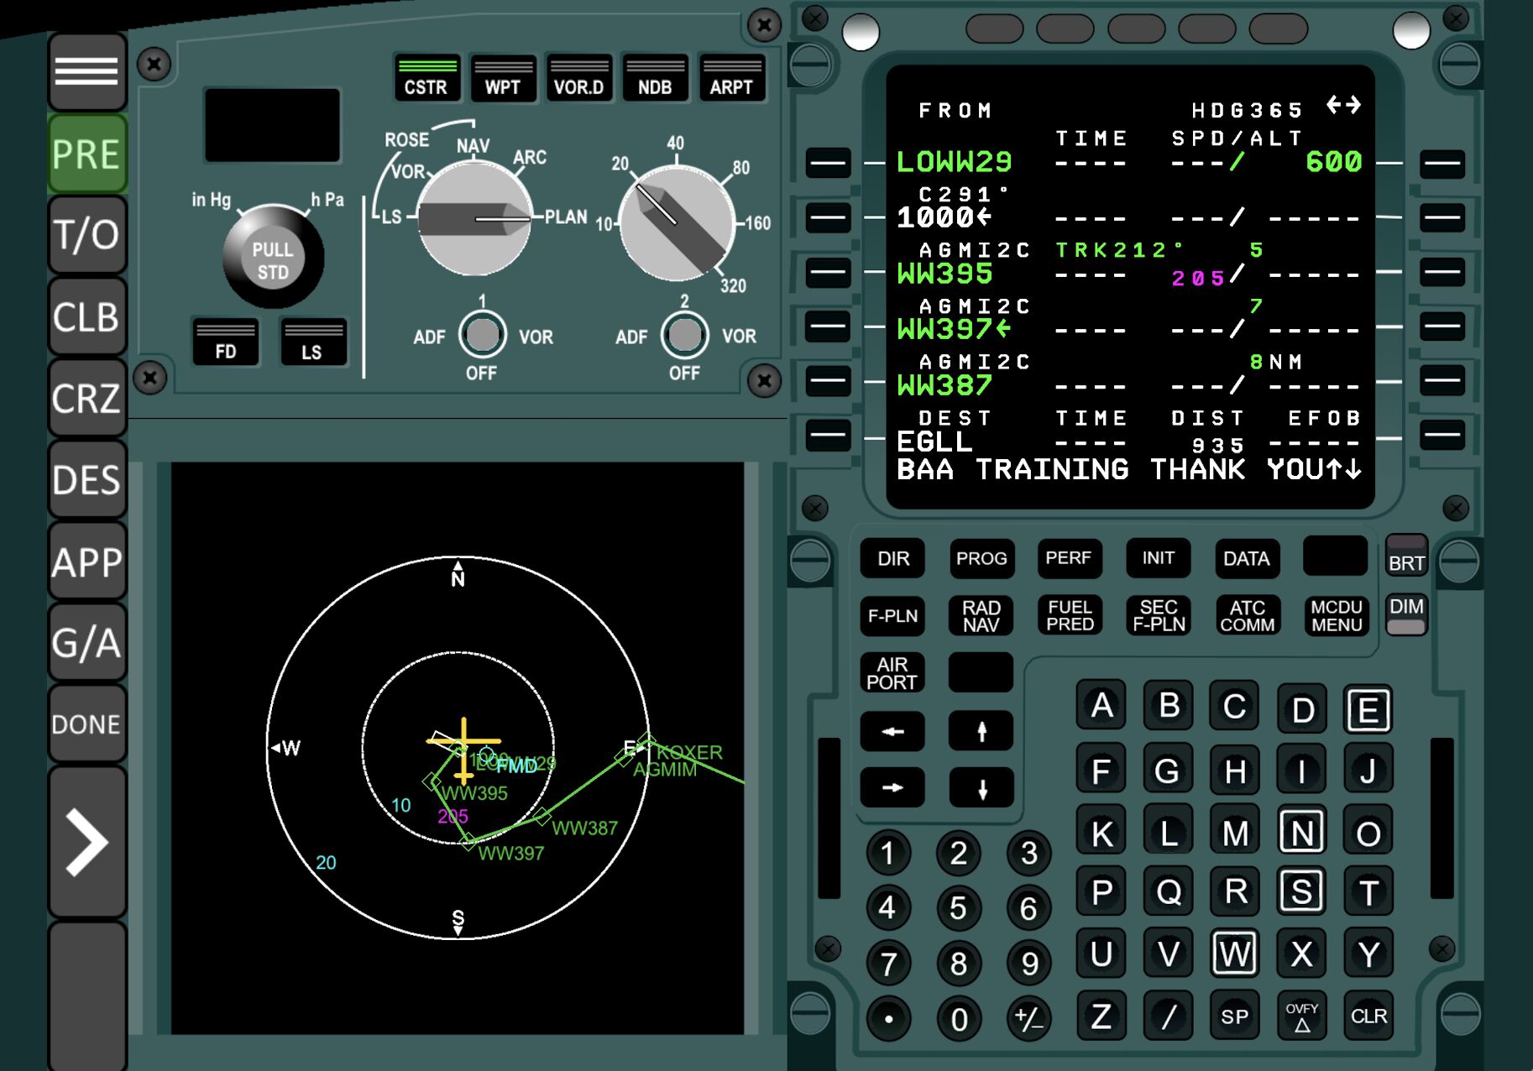Click the next-step chevron arrow
Viewport: 1533px width, 1071px height.
[86, 842]
